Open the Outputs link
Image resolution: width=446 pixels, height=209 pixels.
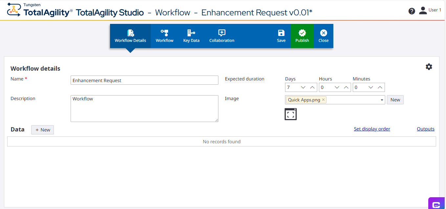[x=426, y=129]
